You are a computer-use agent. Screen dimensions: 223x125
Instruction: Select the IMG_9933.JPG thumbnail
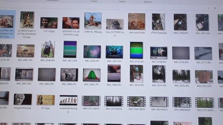[204, 77]
